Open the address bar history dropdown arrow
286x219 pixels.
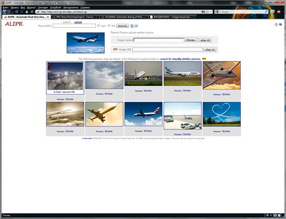[x=211, y=12]
